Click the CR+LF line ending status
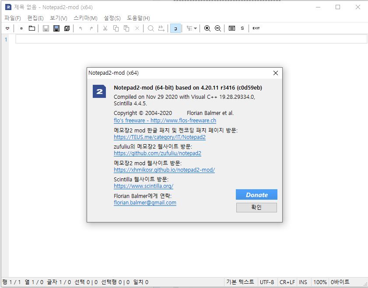The width and height of the screenshot is (368, 288). [287, 282]
